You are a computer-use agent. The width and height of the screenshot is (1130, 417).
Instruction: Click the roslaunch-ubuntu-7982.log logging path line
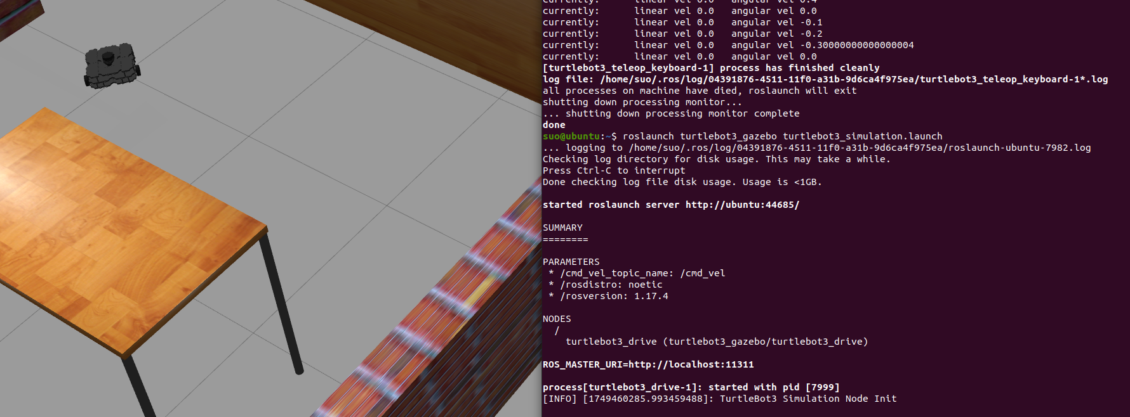(817, 148)
